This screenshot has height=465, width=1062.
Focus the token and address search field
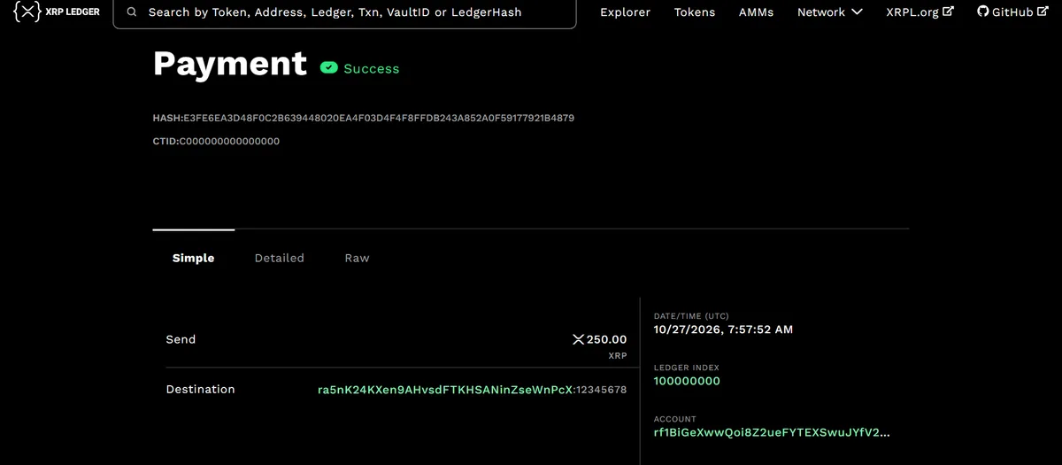click(345, 12)
